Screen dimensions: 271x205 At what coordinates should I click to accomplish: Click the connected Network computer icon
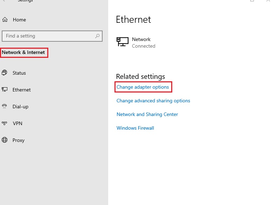[123, 42]
